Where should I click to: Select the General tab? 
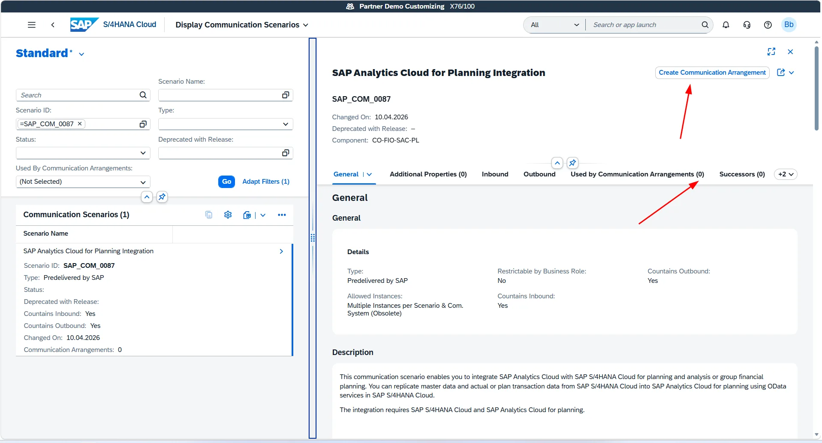346,174
